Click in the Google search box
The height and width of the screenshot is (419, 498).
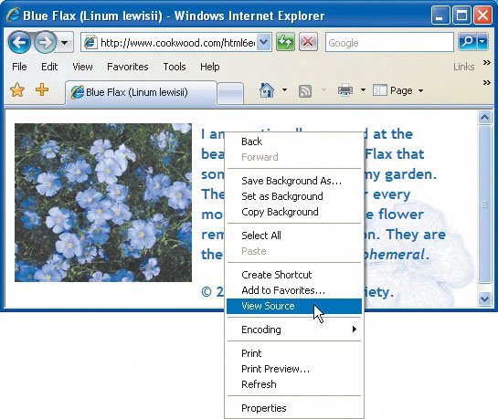[389, 43]
